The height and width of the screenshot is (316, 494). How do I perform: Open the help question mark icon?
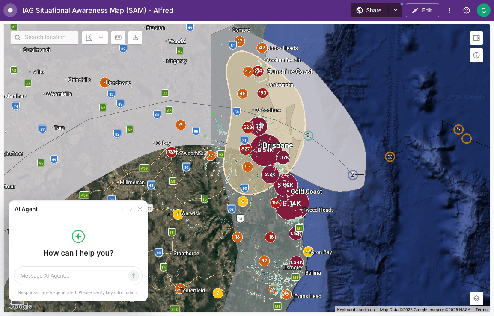[x=467, y=10]
